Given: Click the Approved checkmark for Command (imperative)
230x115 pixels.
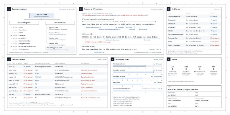Looking at the screenshot, I should tap(211, 17).
